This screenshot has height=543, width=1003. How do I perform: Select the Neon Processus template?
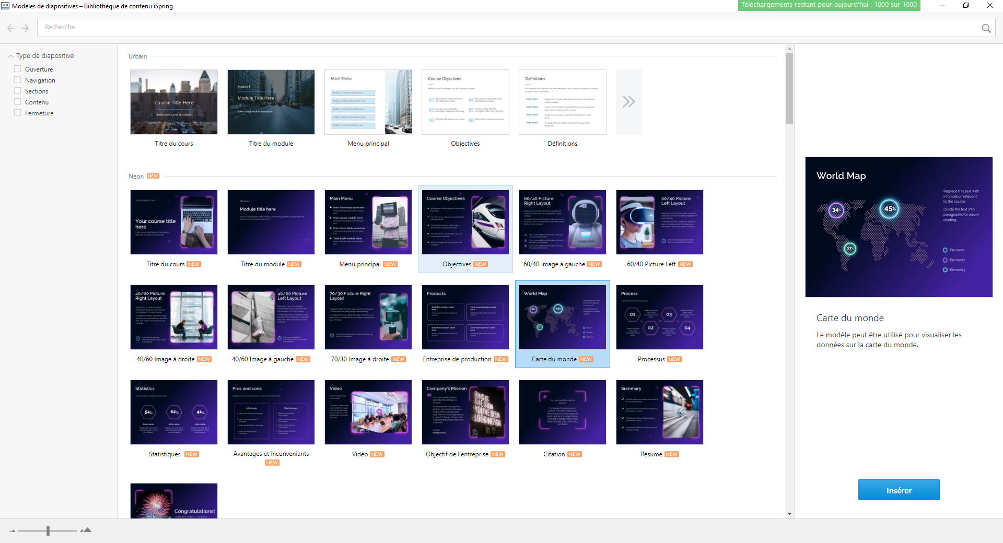tap(659, 317)
